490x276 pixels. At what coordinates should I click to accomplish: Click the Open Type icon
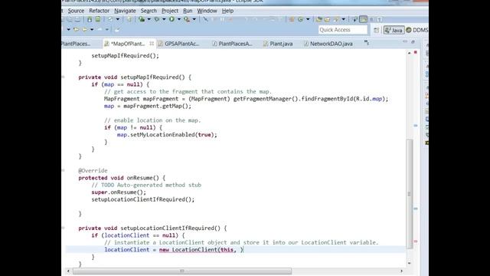[318, 19]
